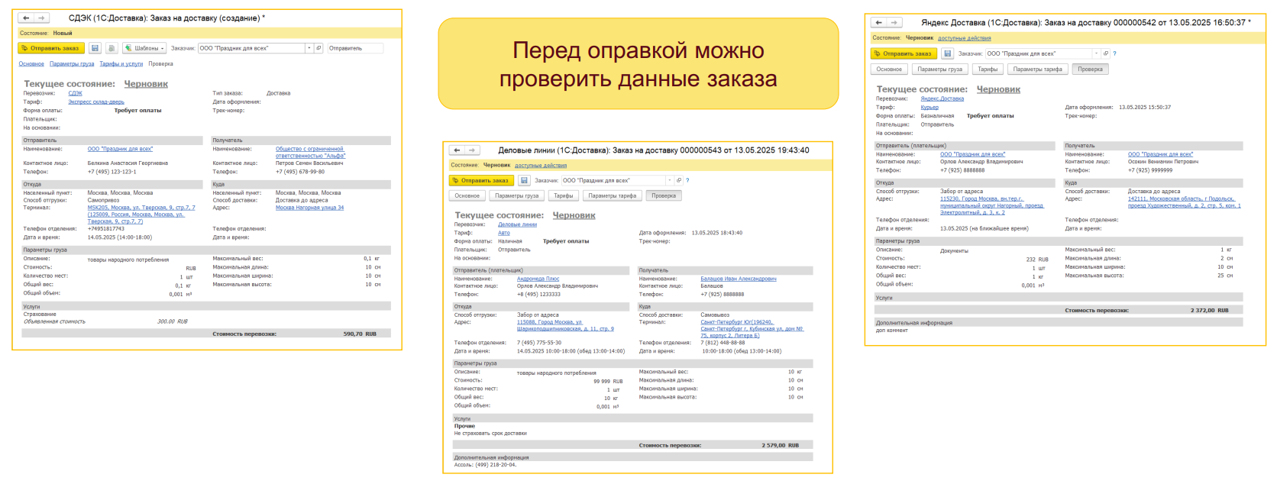1277x484 pixels.
Task: Click the open-customer icon in Яндекс Доставка window
Action: click(1105, 53)
